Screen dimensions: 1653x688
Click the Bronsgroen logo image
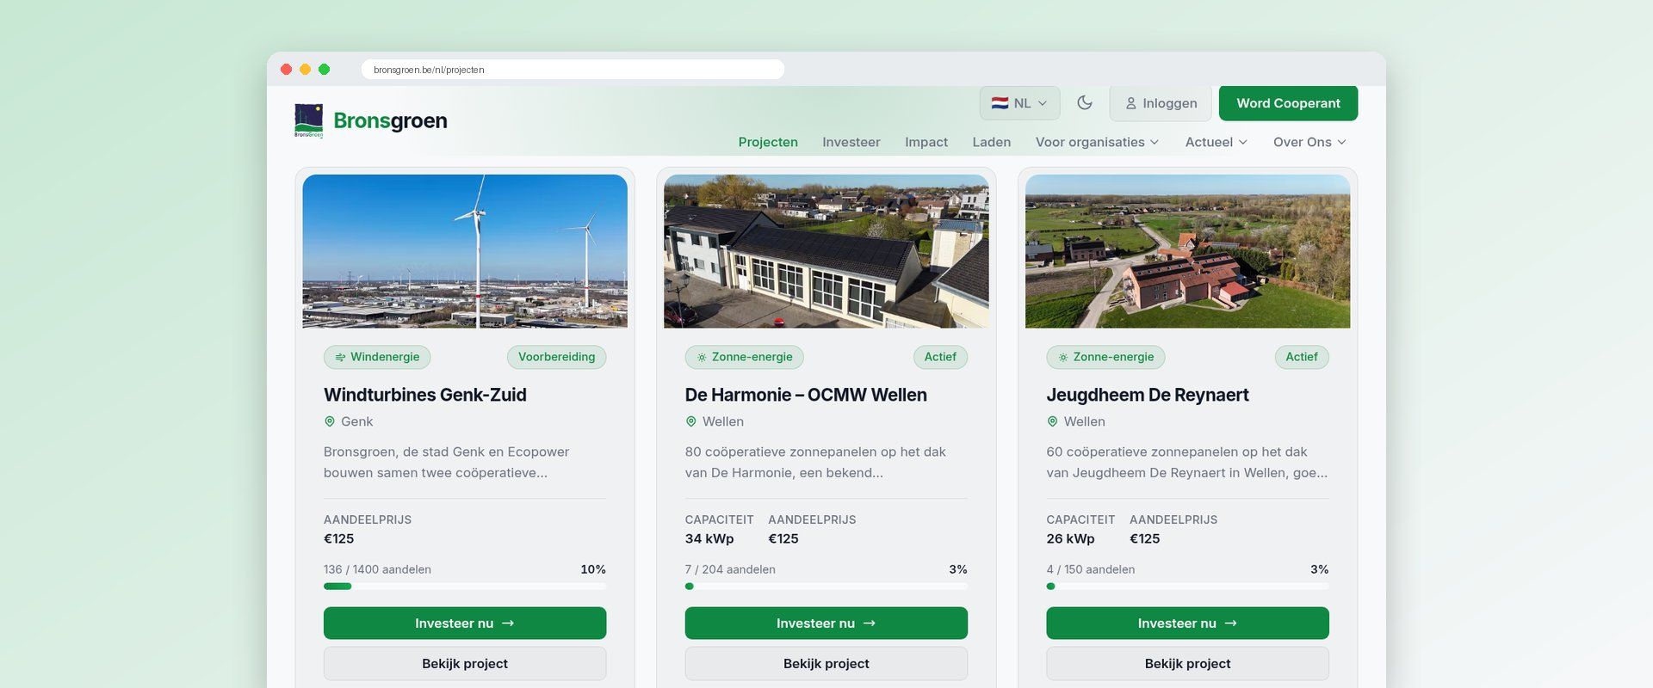(x=308, y=120)
